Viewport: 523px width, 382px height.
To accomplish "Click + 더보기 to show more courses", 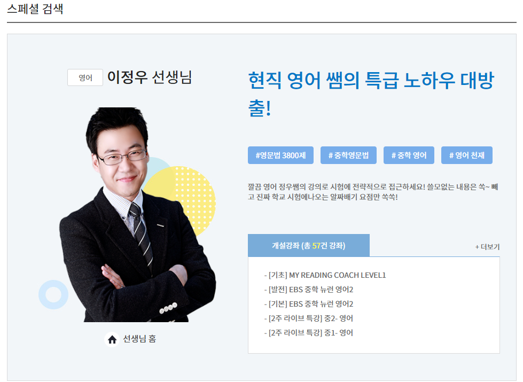I will (487, 246).
